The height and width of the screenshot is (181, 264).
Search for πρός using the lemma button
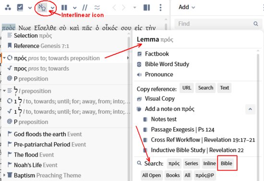coord(174,164)
